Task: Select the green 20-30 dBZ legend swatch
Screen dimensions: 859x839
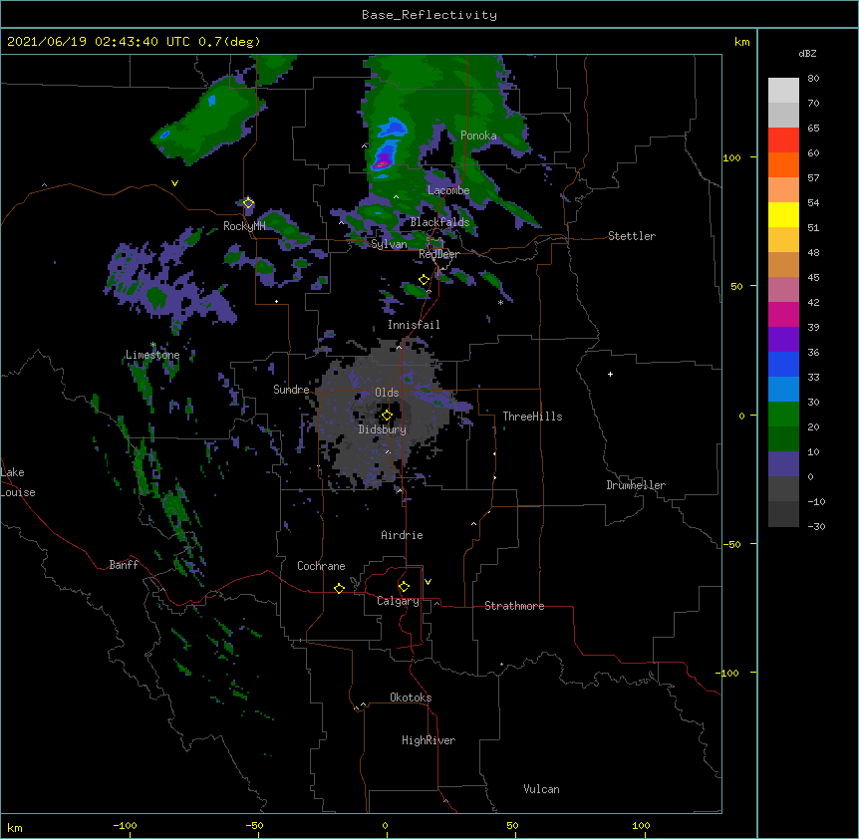Action: click(x=783, y=415)
